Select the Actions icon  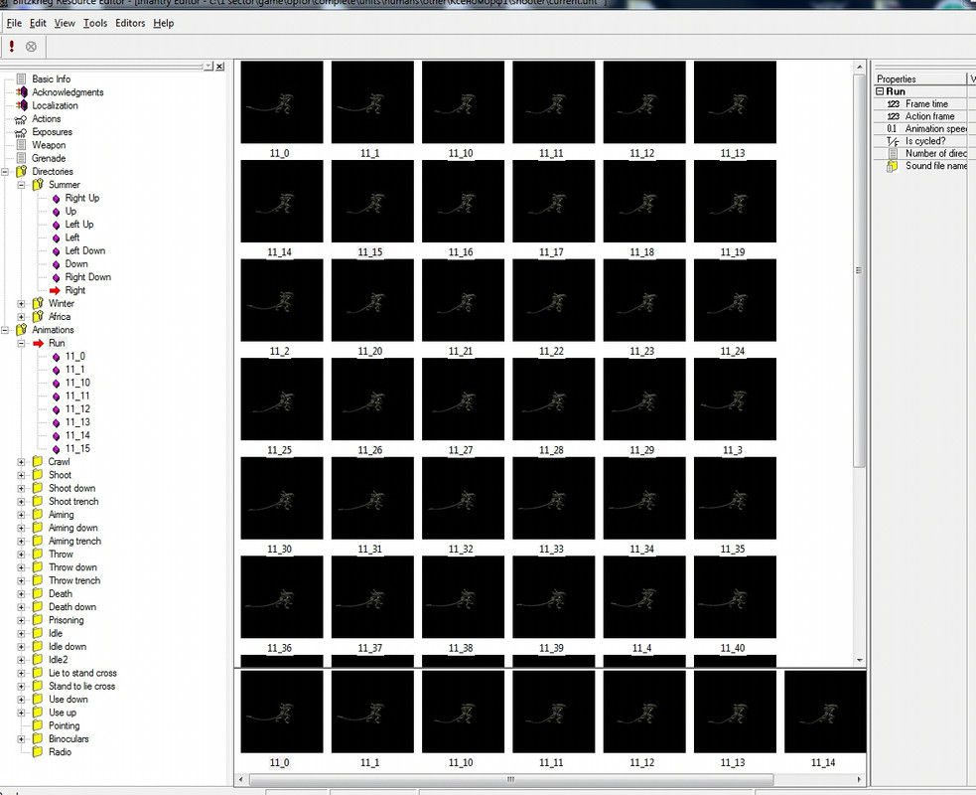[21, 119]
